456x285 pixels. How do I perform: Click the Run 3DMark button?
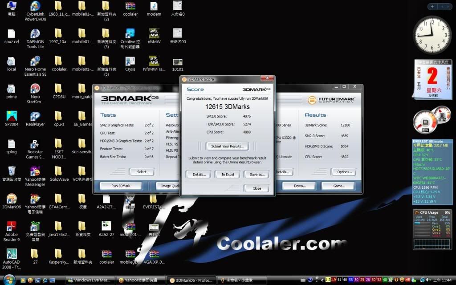click(120, 186)
